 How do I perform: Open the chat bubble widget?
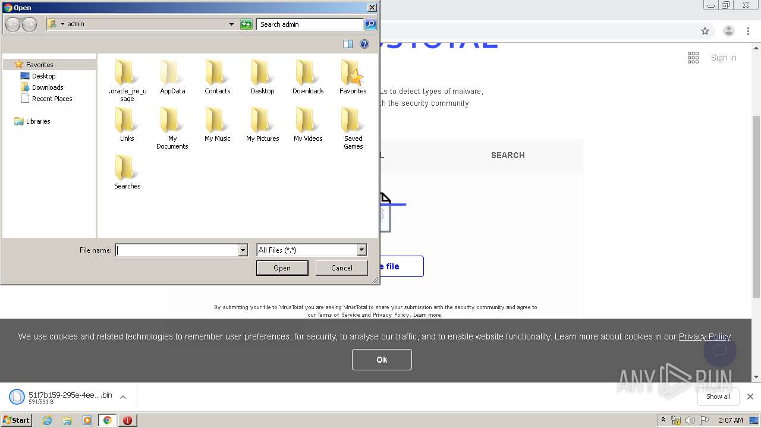pos(720,351)
